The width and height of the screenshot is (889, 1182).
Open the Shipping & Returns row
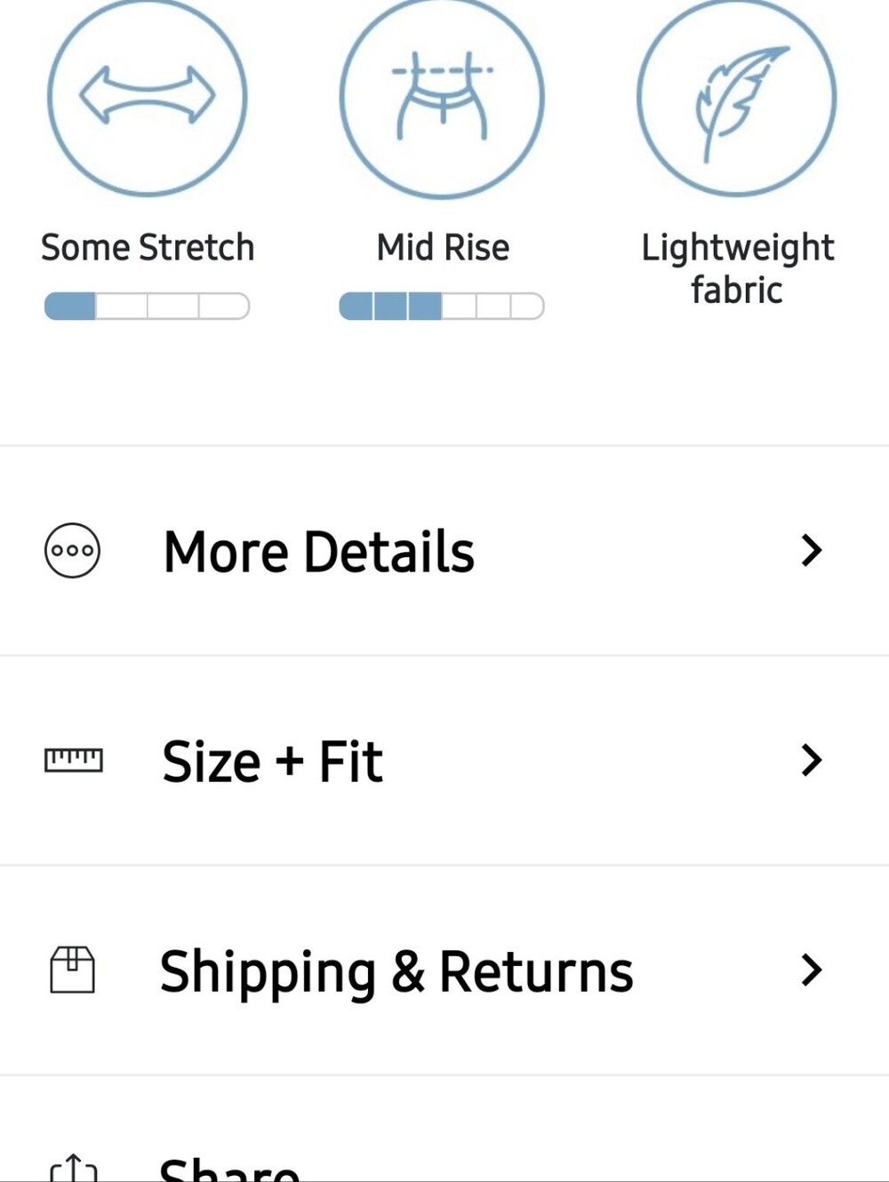click(444, 970)
